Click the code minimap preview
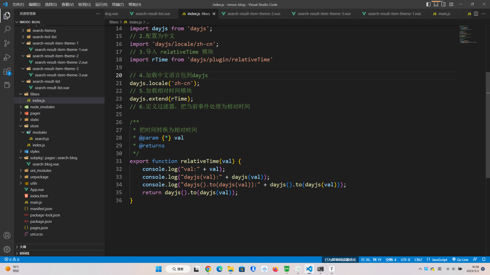Screen dimensions: 490x275 coord(469,34)
